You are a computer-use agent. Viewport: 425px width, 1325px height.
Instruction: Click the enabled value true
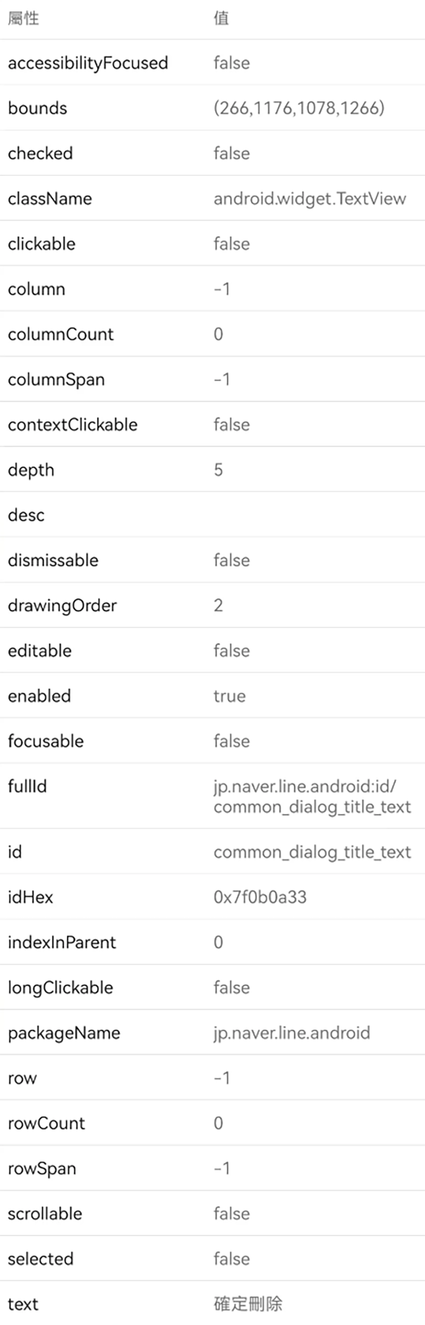pyautogui.click(x=229, y=696)
